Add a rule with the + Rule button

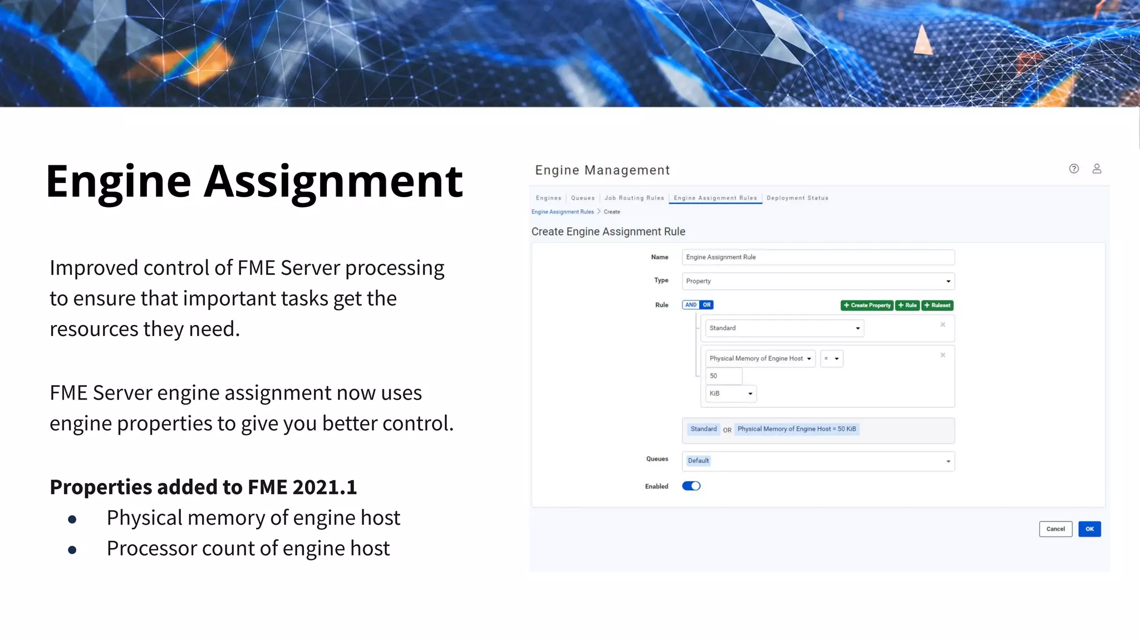pos(907,305)
